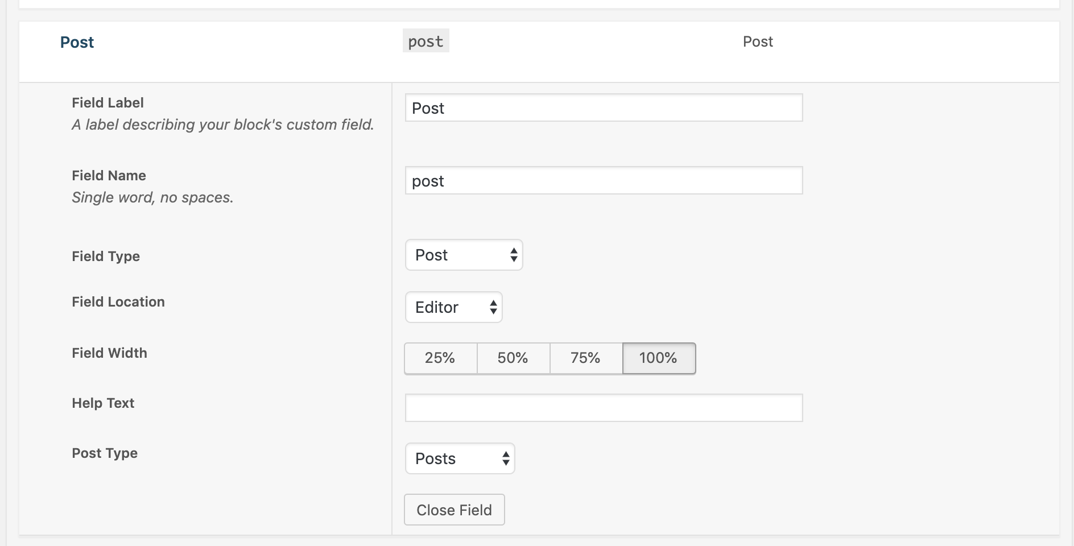Click the Field Name help text

[x=152, y=197]
